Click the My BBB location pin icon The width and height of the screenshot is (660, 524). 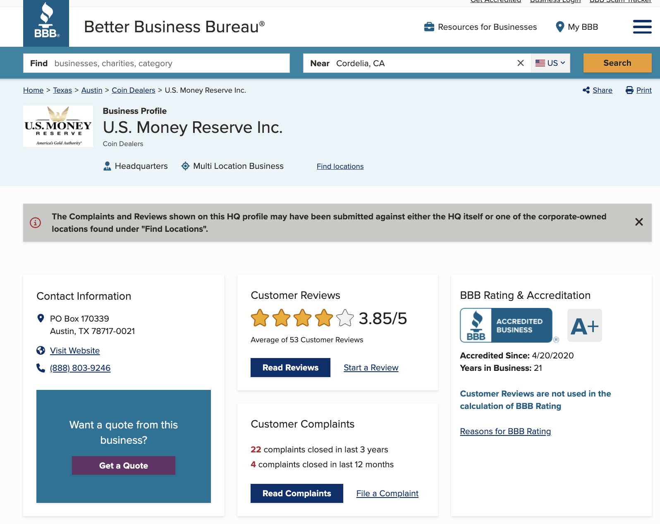click(560, 27)
